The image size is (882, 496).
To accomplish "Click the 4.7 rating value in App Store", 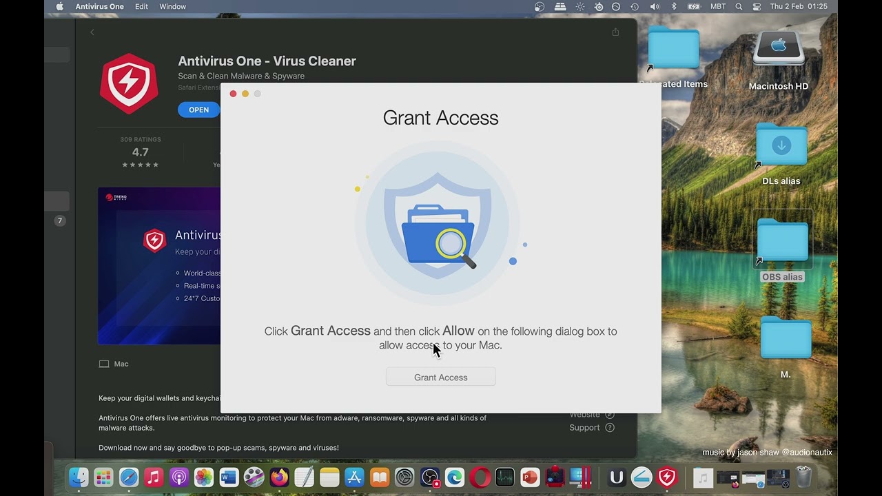I will pyautogui.click(x=141, y=152).
